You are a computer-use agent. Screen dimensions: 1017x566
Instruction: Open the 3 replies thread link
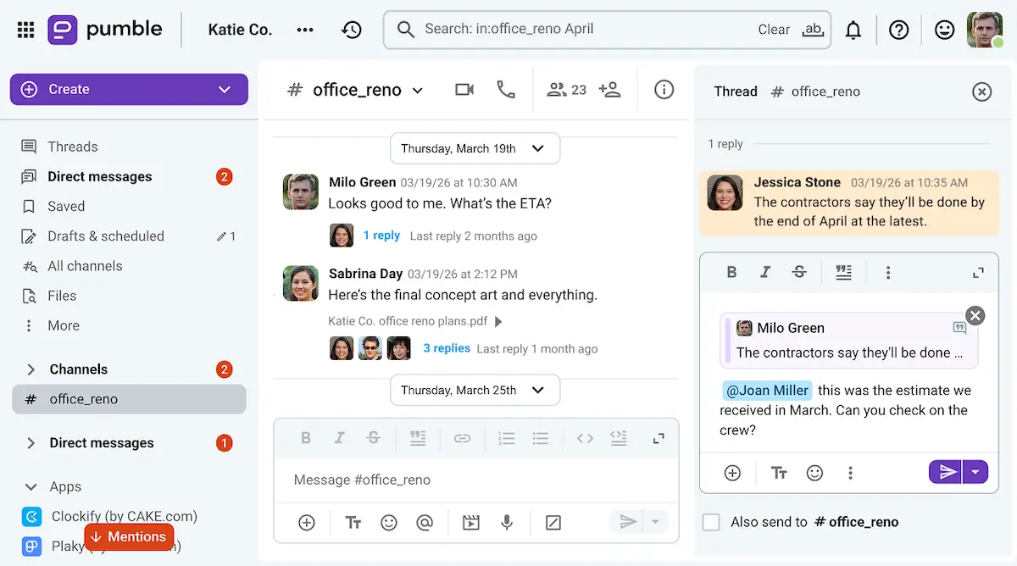pos(447,348)
